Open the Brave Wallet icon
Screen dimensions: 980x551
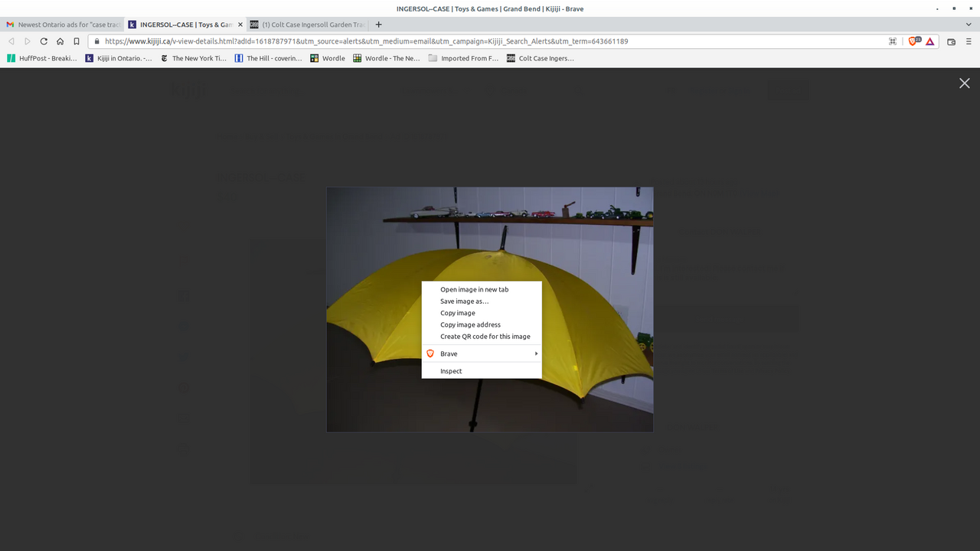tap(951, 41)
